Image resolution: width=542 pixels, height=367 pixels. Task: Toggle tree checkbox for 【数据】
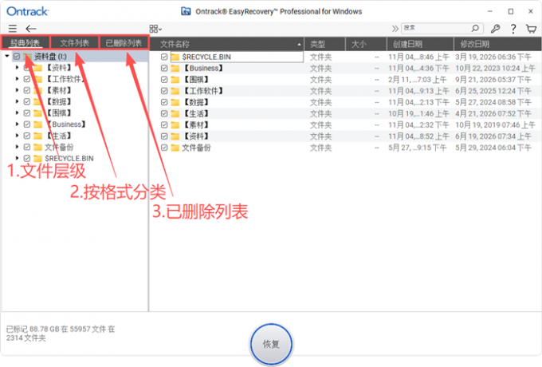[27, 101]
